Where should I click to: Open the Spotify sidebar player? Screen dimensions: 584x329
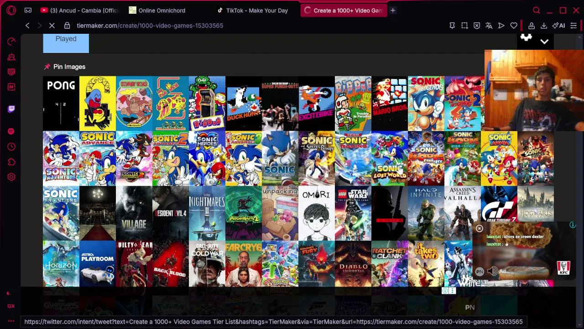click(x=11, y=132)
